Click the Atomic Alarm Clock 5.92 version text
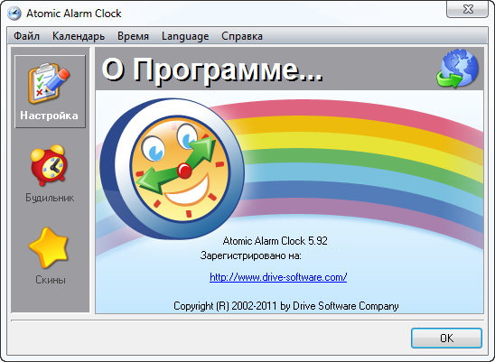Screen dimensions: 495x362 tap(275, 241)
